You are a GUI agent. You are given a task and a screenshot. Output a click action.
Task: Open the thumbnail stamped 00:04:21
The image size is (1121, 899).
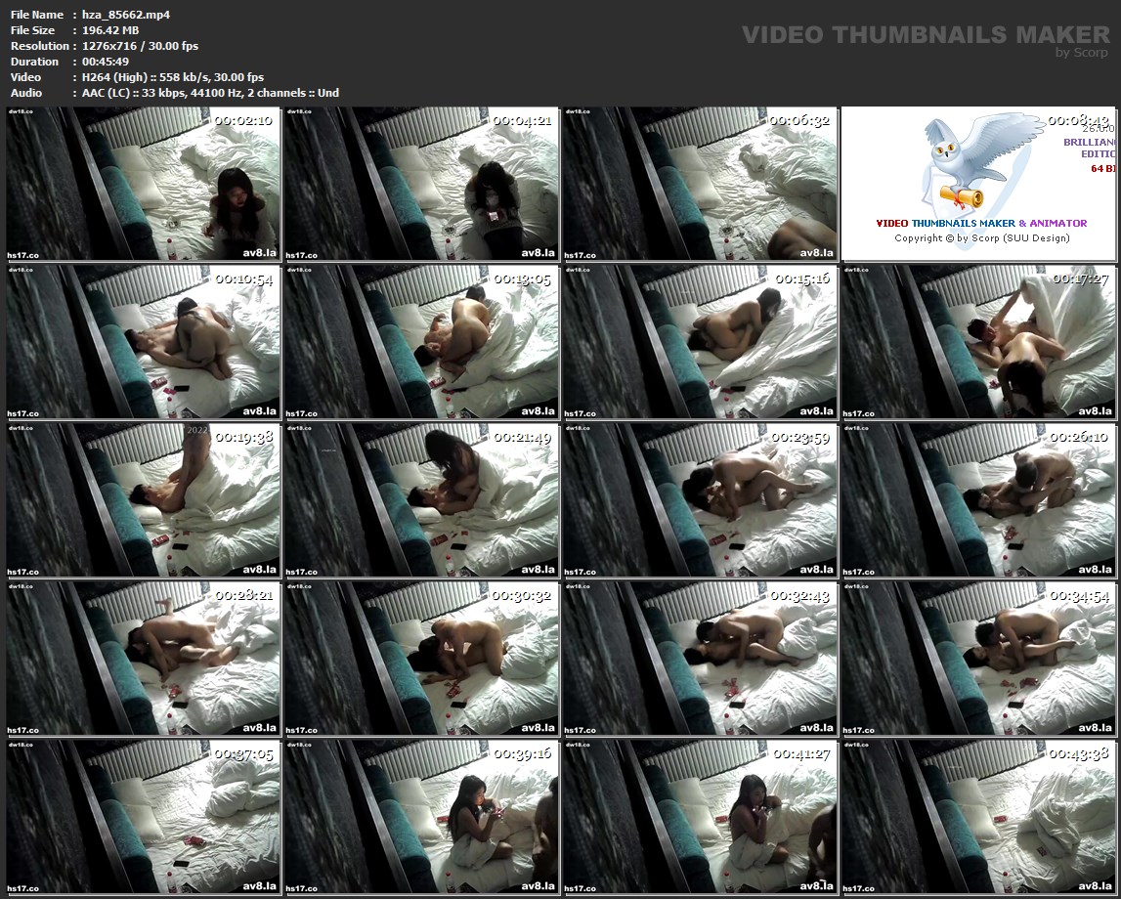(422, 184)
